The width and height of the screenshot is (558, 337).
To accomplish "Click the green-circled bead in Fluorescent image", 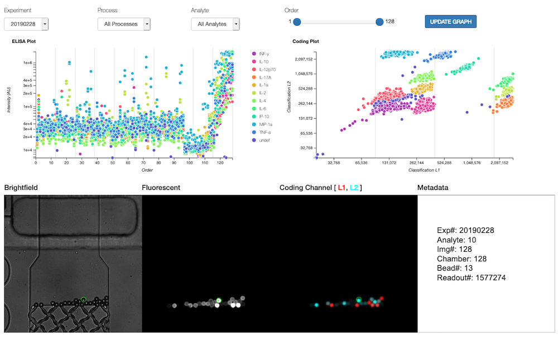I will tap(219, 300).
